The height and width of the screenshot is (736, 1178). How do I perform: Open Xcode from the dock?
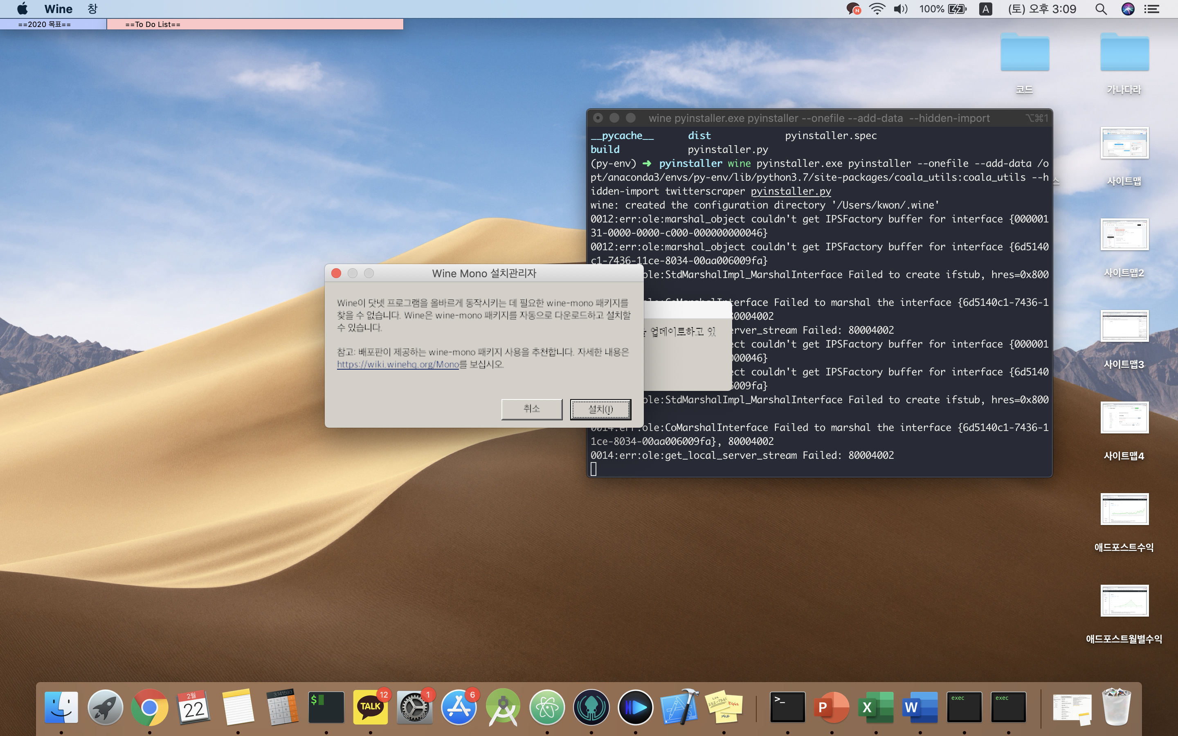point(679,707)
